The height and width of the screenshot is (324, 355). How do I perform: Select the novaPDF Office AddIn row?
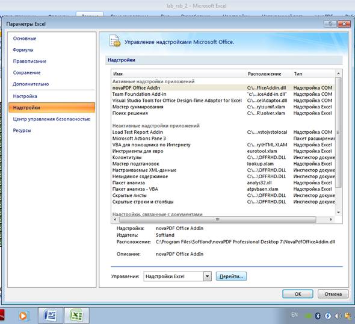(223, 88)
